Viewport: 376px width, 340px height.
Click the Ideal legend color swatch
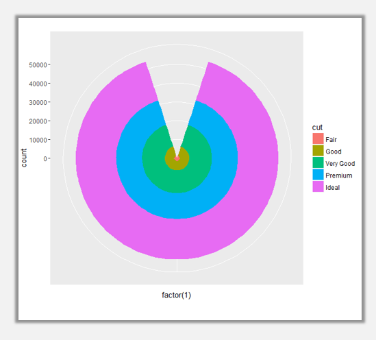[318, 186]
